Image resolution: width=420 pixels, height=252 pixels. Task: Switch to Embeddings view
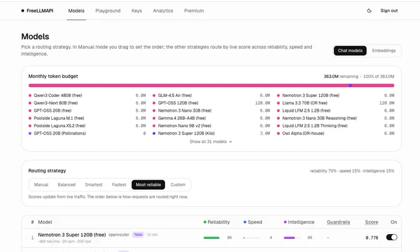click(384, 51)
